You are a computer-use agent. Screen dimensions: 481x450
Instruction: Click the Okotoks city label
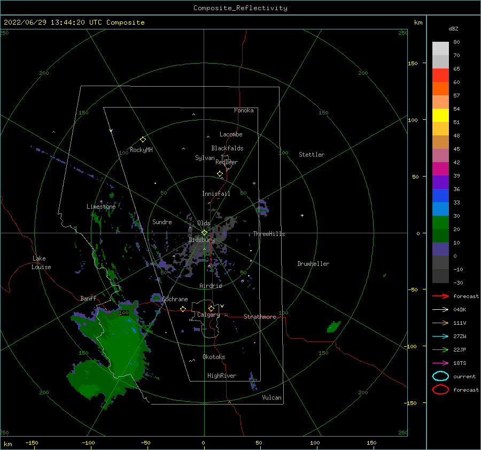214,357
